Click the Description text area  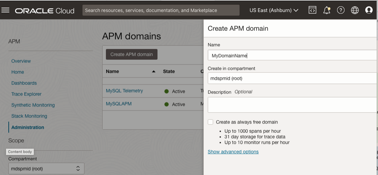coord(293,105)
